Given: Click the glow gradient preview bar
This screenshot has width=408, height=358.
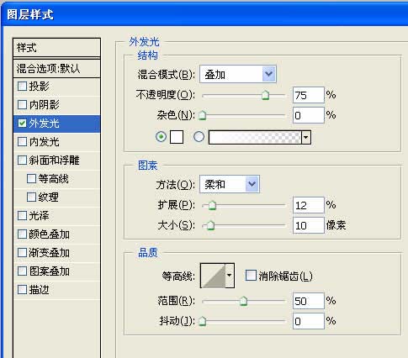Looking at the screenshot, I should tap(255, 137).
